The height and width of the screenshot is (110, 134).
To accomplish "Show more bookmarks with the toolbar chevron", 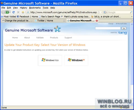I will coord(132,17).
